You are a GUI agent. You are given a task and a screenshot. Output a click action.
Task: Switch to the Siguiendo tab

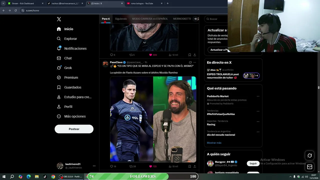point(121,19)
